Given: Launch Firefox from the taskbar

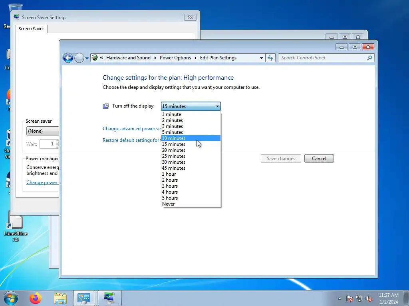Looking at the screenshot, I should pos(35,298).
